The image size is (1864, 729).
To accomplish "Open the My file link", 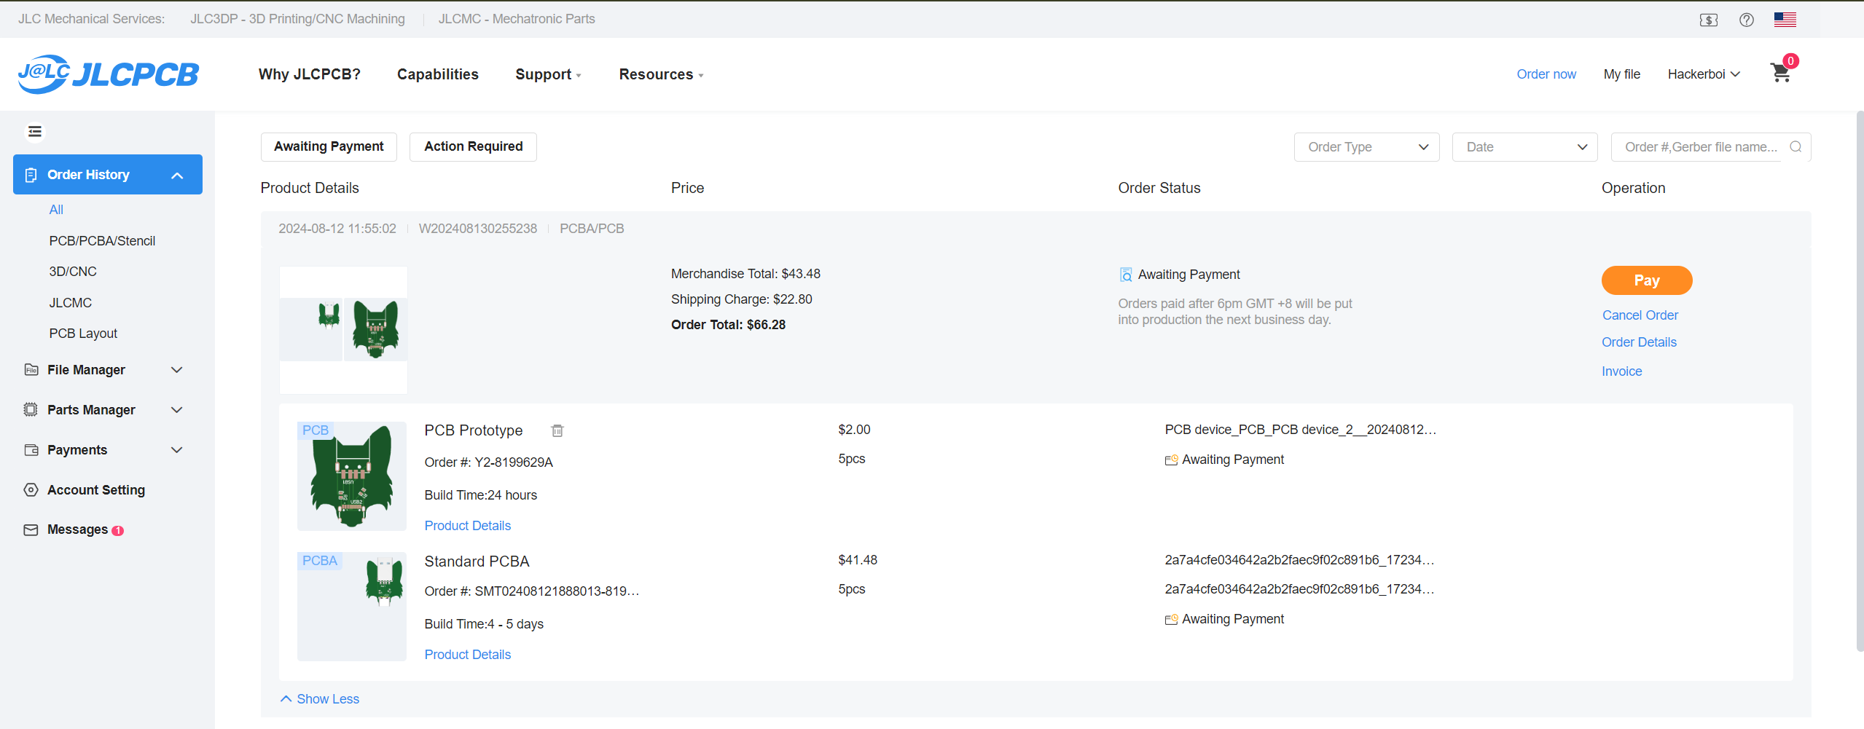I will pos(1622,74).
